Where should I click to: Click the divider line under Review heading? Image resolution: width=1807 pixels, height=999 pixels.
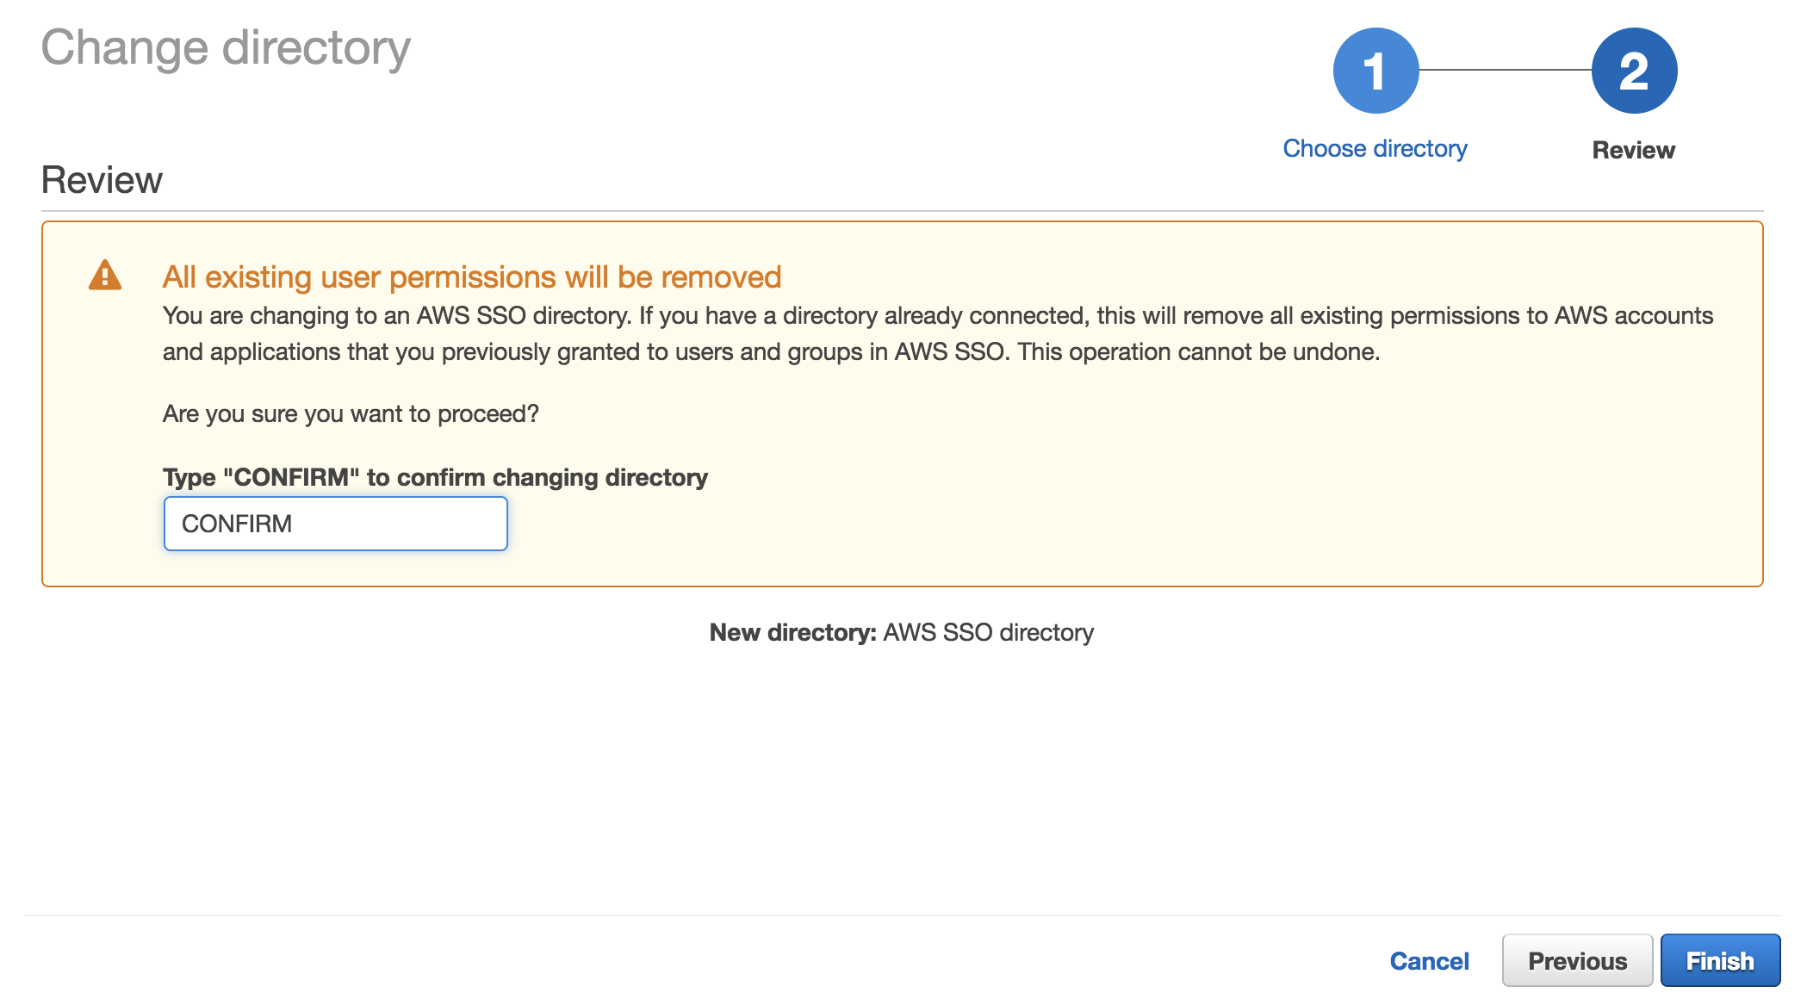[902, 211]
